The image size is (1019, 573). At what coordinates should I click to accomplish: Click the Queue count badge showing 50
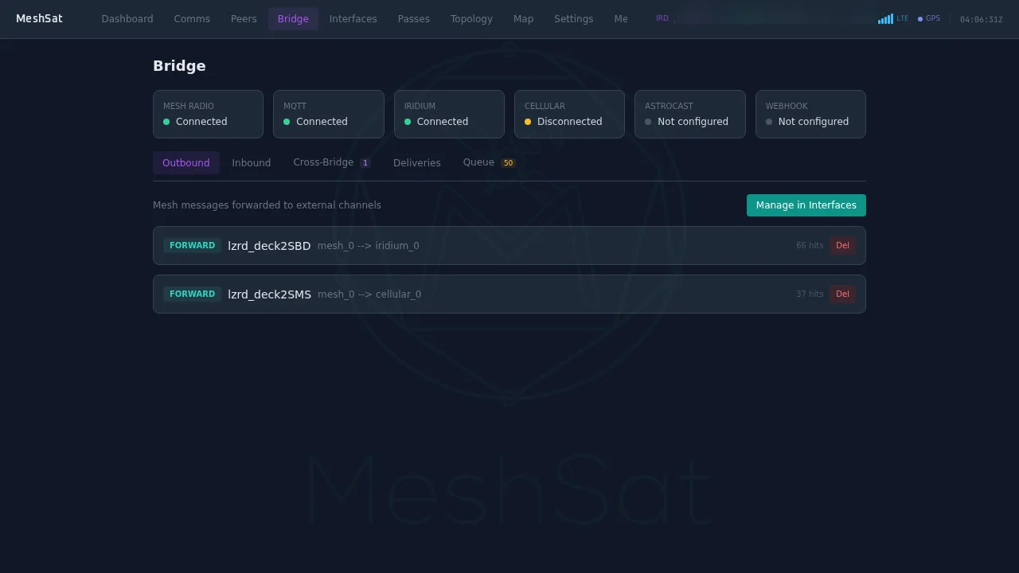[508, 162]
